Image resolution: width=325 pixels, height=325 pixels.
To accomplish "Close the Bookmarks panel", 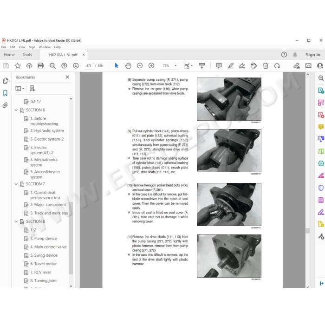I will (67, 77).
